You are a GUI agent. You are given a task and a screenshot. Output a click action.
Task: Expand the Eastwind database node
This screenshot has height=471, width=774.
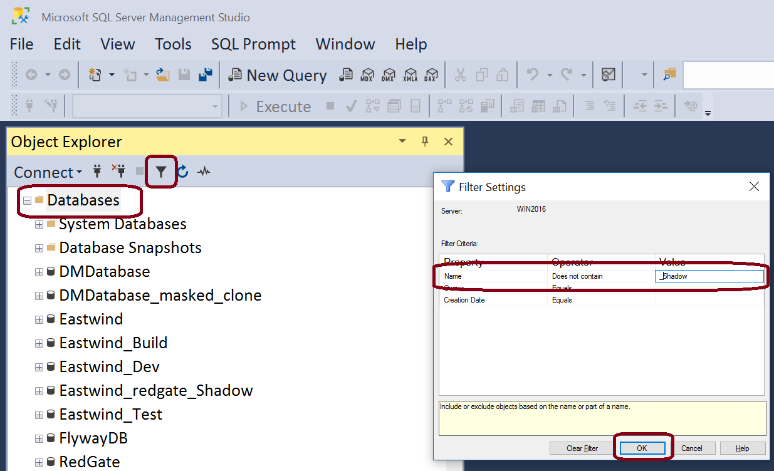click(x=39, y=319)
